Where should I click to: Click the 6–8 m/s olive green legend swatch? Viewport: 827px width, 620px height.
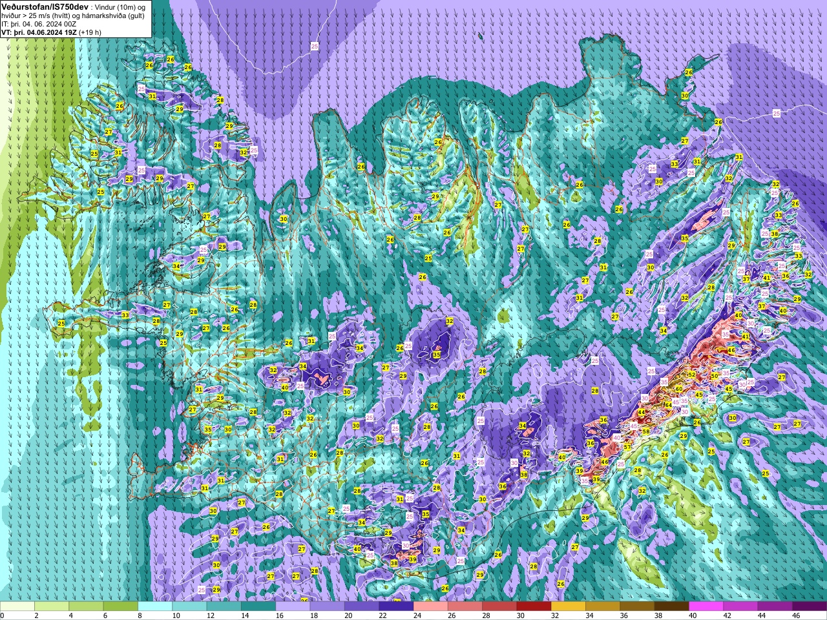point(121,606)
